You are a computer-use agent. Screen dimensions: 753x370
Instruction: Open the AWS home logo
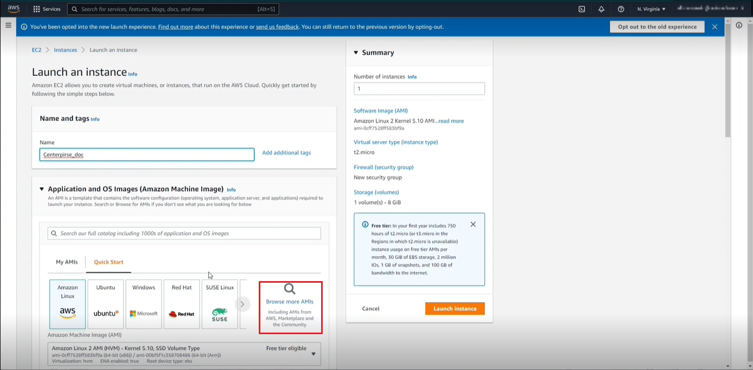[14, 9]
